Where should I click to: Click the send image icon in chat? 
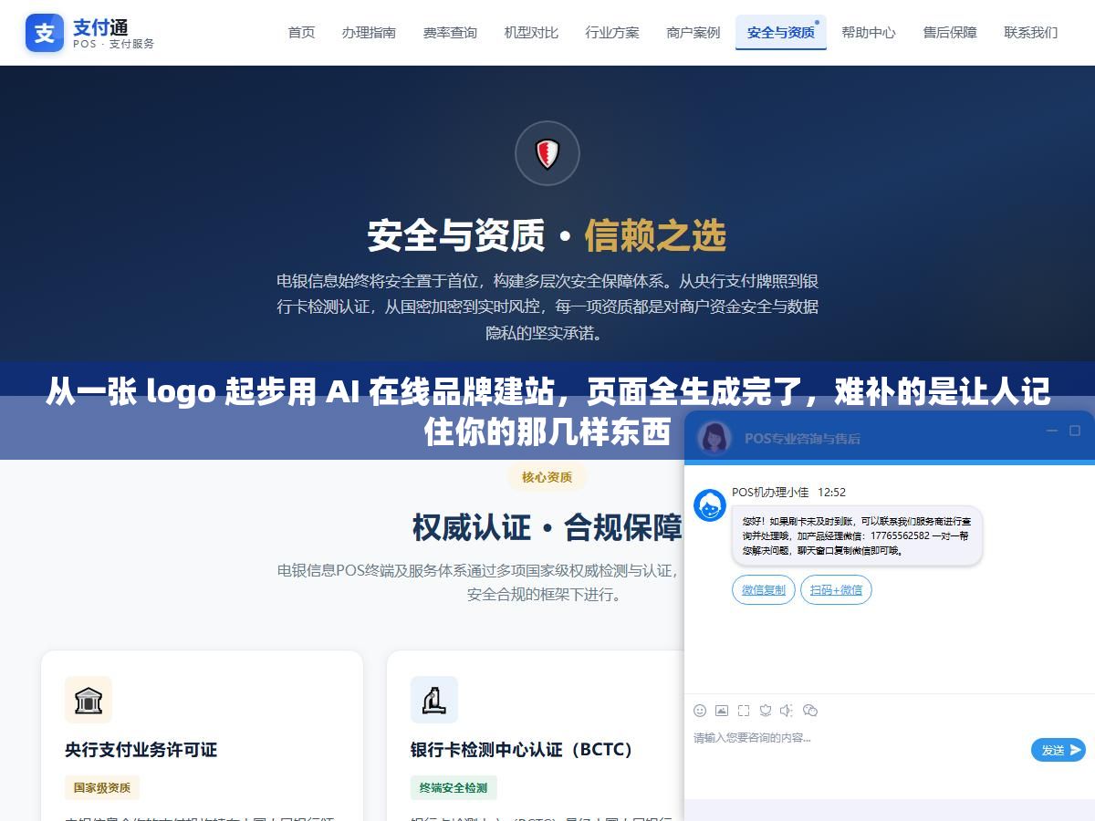pyautogui.click(x=722, y=710)
